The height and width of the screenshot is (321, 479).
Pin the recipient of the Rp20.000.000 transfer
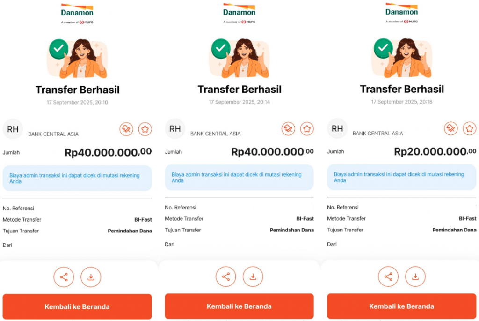coord(451,128)
